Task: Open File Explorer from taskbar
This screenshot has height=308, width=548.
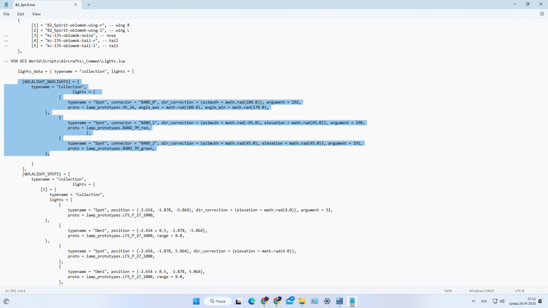Action: [x=302, y=301]
